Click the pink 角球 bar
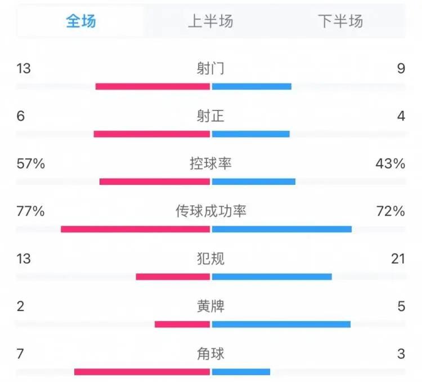Viewport: 422px width, 382px height. (x=142, y=372)
